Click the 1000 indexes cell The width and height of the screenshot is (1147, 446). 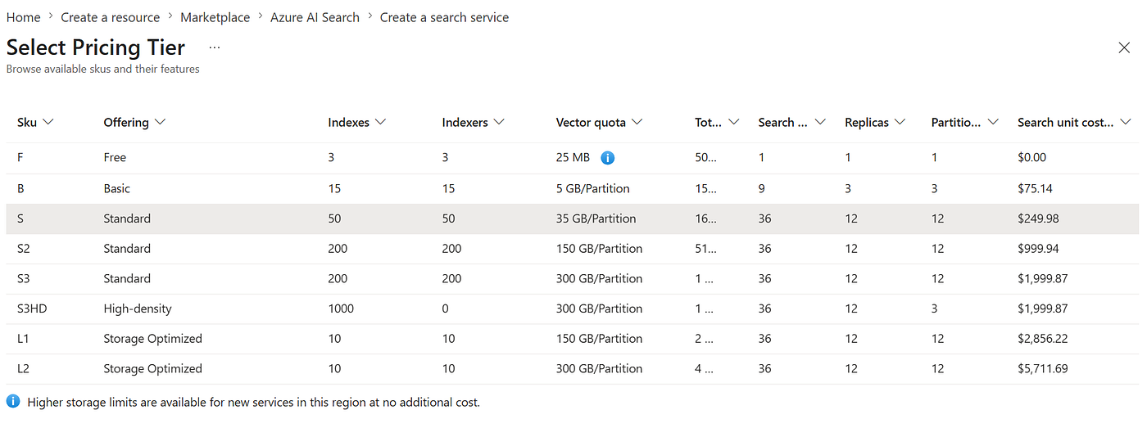[341, 309]
